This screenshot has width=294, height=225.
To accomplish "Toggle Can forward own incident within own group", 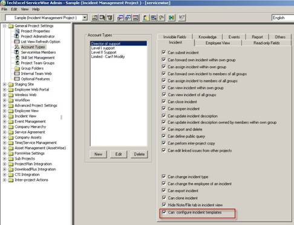I will pyautogui.click(x=164, y=60).
